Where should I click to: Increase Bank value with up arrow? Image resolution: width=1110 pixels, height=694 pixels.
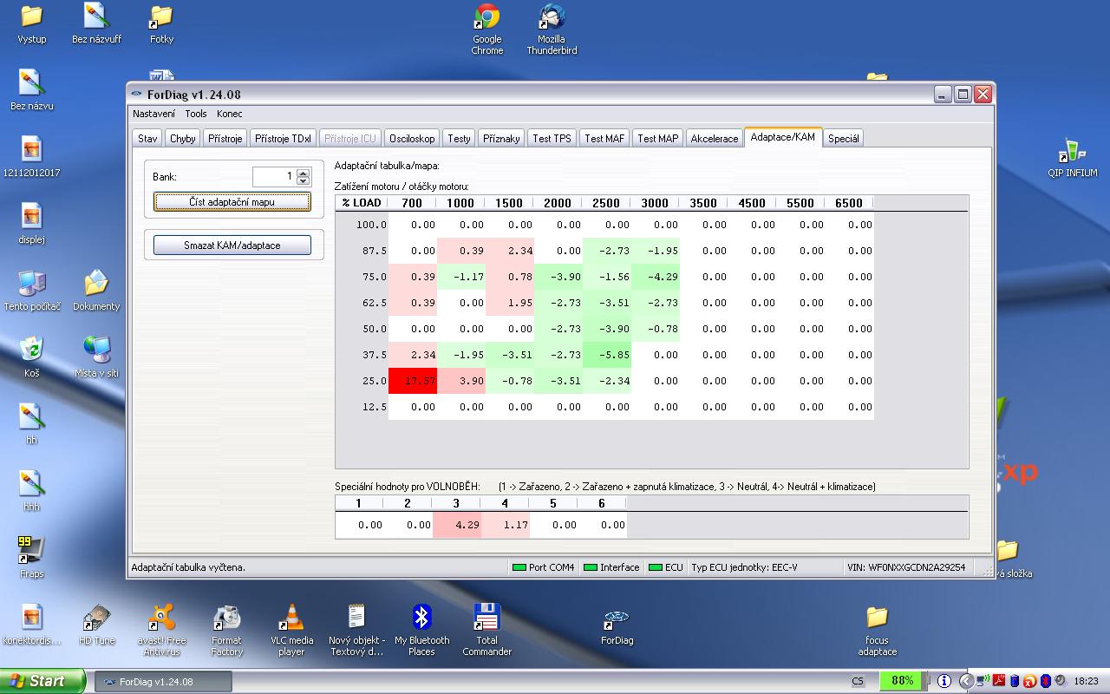pos(303,173)
